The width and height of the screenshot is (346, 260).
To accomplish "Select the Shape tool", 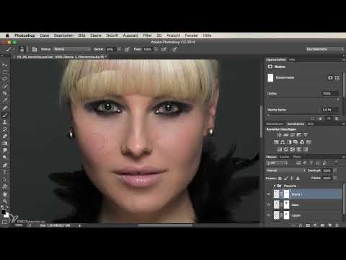I will 5,186.
